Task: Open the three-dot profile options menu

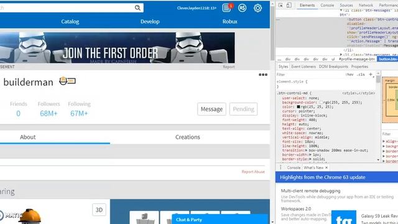Action: click(263, 75)
